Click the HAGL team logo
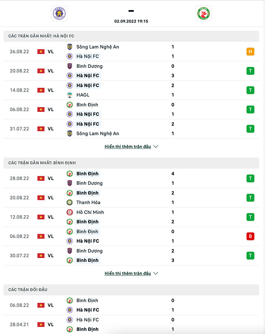The height and width of the screenshot is (334, 265). (x=70, y=95)
